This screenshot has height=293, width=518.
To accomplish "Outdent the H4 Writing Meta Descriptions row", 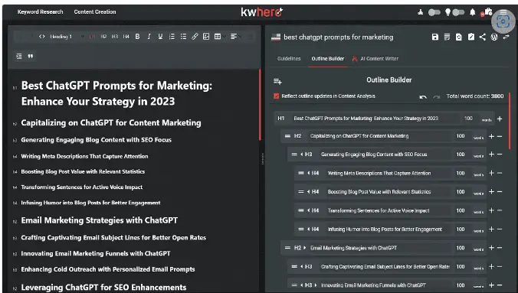I will pos(309,173).
